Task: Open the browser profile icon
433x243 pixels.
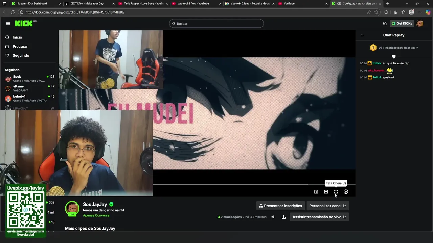Action: 411,12
